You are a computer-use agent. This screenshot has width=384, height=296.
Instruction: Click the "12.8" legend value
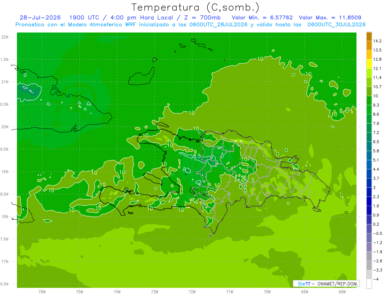(x=377, y=59)
